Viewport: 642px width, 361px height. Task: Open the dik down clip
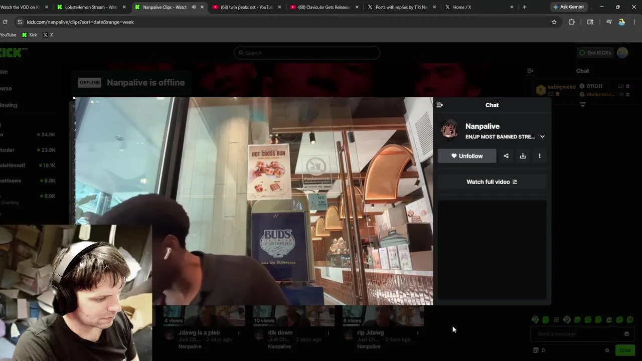tap(280, 332)
